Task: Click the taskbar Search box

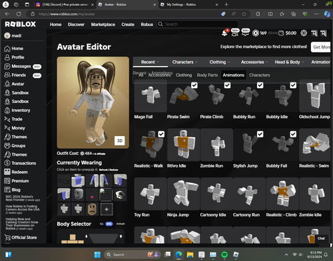Action: [x=133, y=254]
